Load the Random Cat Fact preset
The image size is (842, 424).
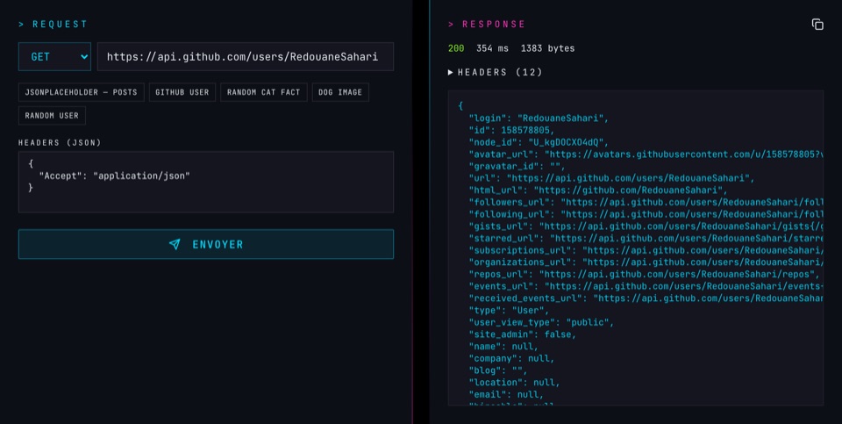click(x=264, y=92)
